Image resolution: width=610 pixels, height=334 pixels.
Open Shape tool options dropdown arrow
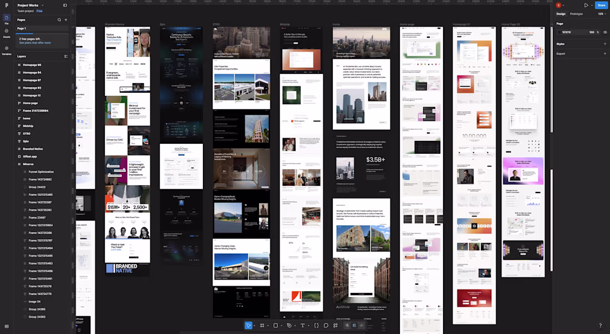(281, 326)
